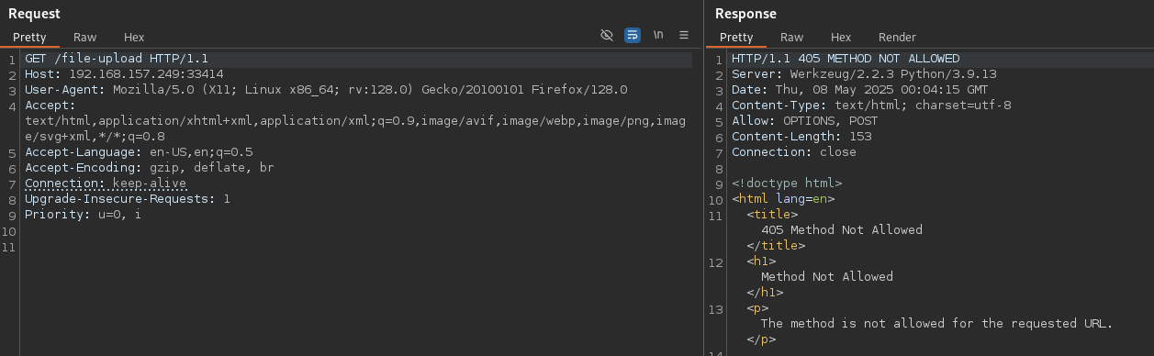
Task: Switch to the Response Raw tab
Action: click(792, 38)
